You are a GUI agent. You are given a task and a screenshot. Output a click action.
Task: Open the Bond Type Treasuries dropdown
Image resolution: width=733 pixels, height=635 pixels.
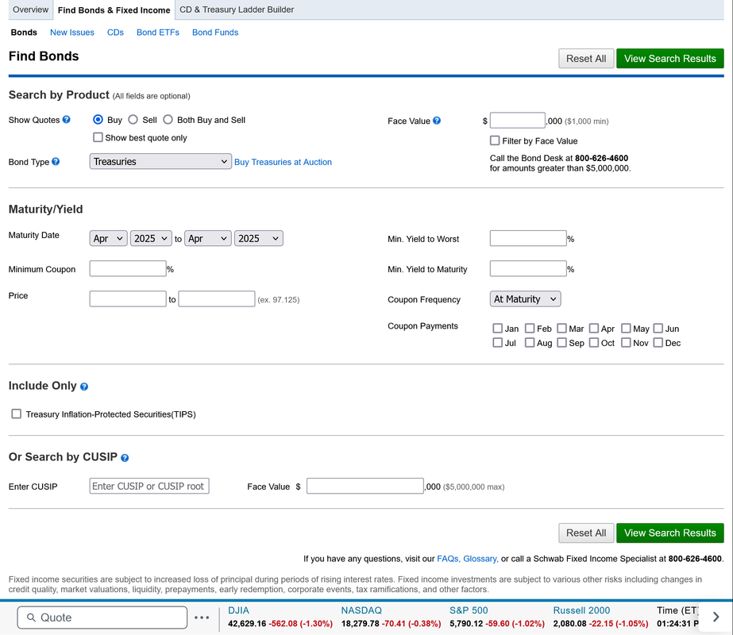click(x=160, y=161)
